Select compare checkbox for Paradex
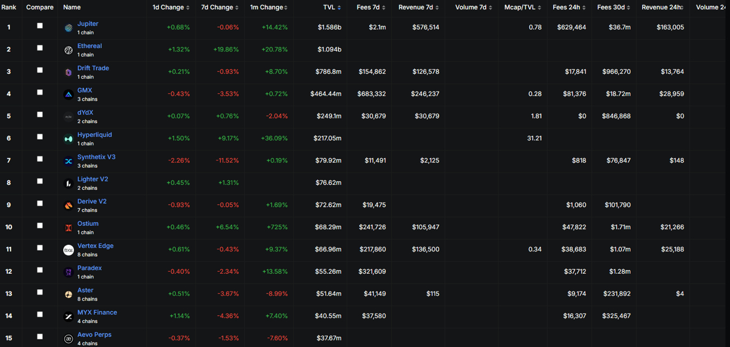 point(40,270)
